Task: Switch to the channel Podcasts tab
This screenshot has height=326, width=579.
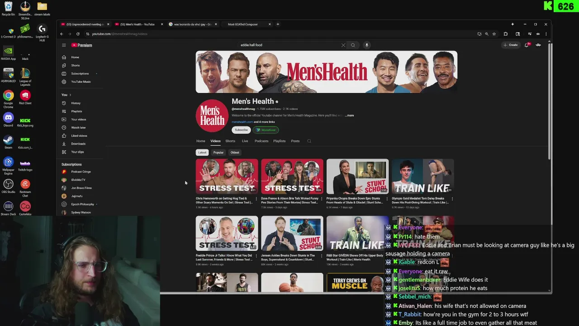Action: coord(261,141)
